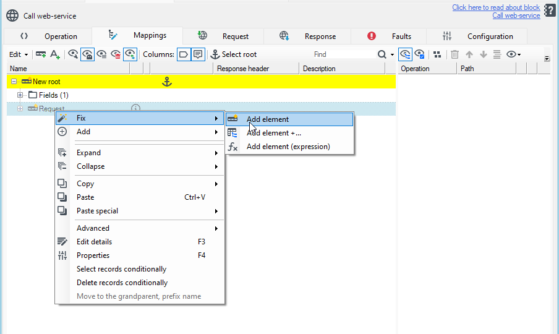Open the Advanced context submenu
The image size is (559, 334).
tap(140, 228)
